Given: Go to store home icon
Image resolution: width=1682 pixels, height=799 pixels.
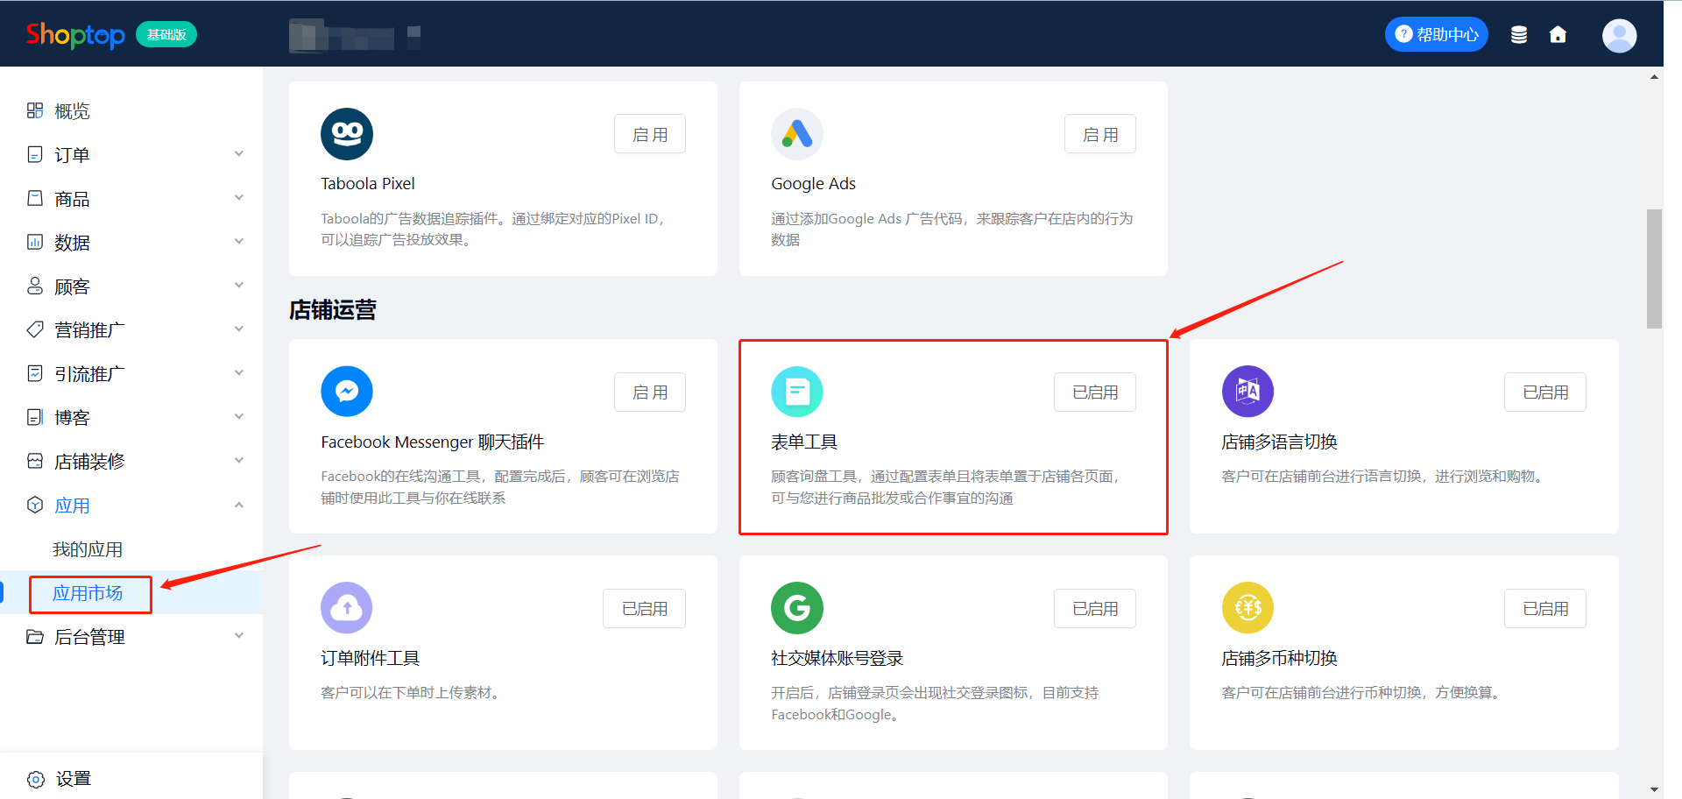Looking at the screenshot, I should point(1558,34).
